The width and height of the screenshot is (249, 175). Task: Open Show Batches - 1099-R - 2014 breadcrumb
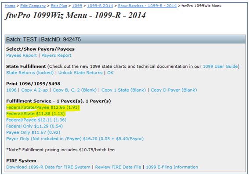click(147, 6)
